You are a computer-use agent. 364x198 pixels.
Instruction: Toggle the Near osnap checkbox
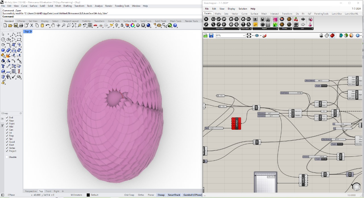pos(7,121)
